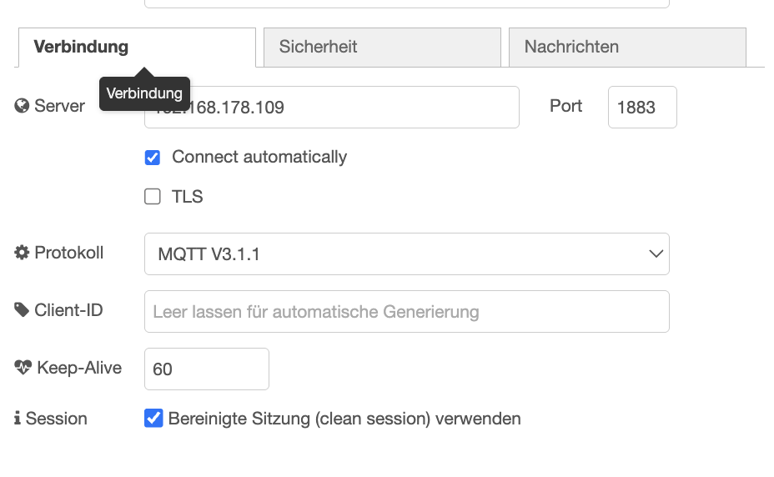Click the "TLS" label text
Screen dimensions: 774x477
[188, 197]
